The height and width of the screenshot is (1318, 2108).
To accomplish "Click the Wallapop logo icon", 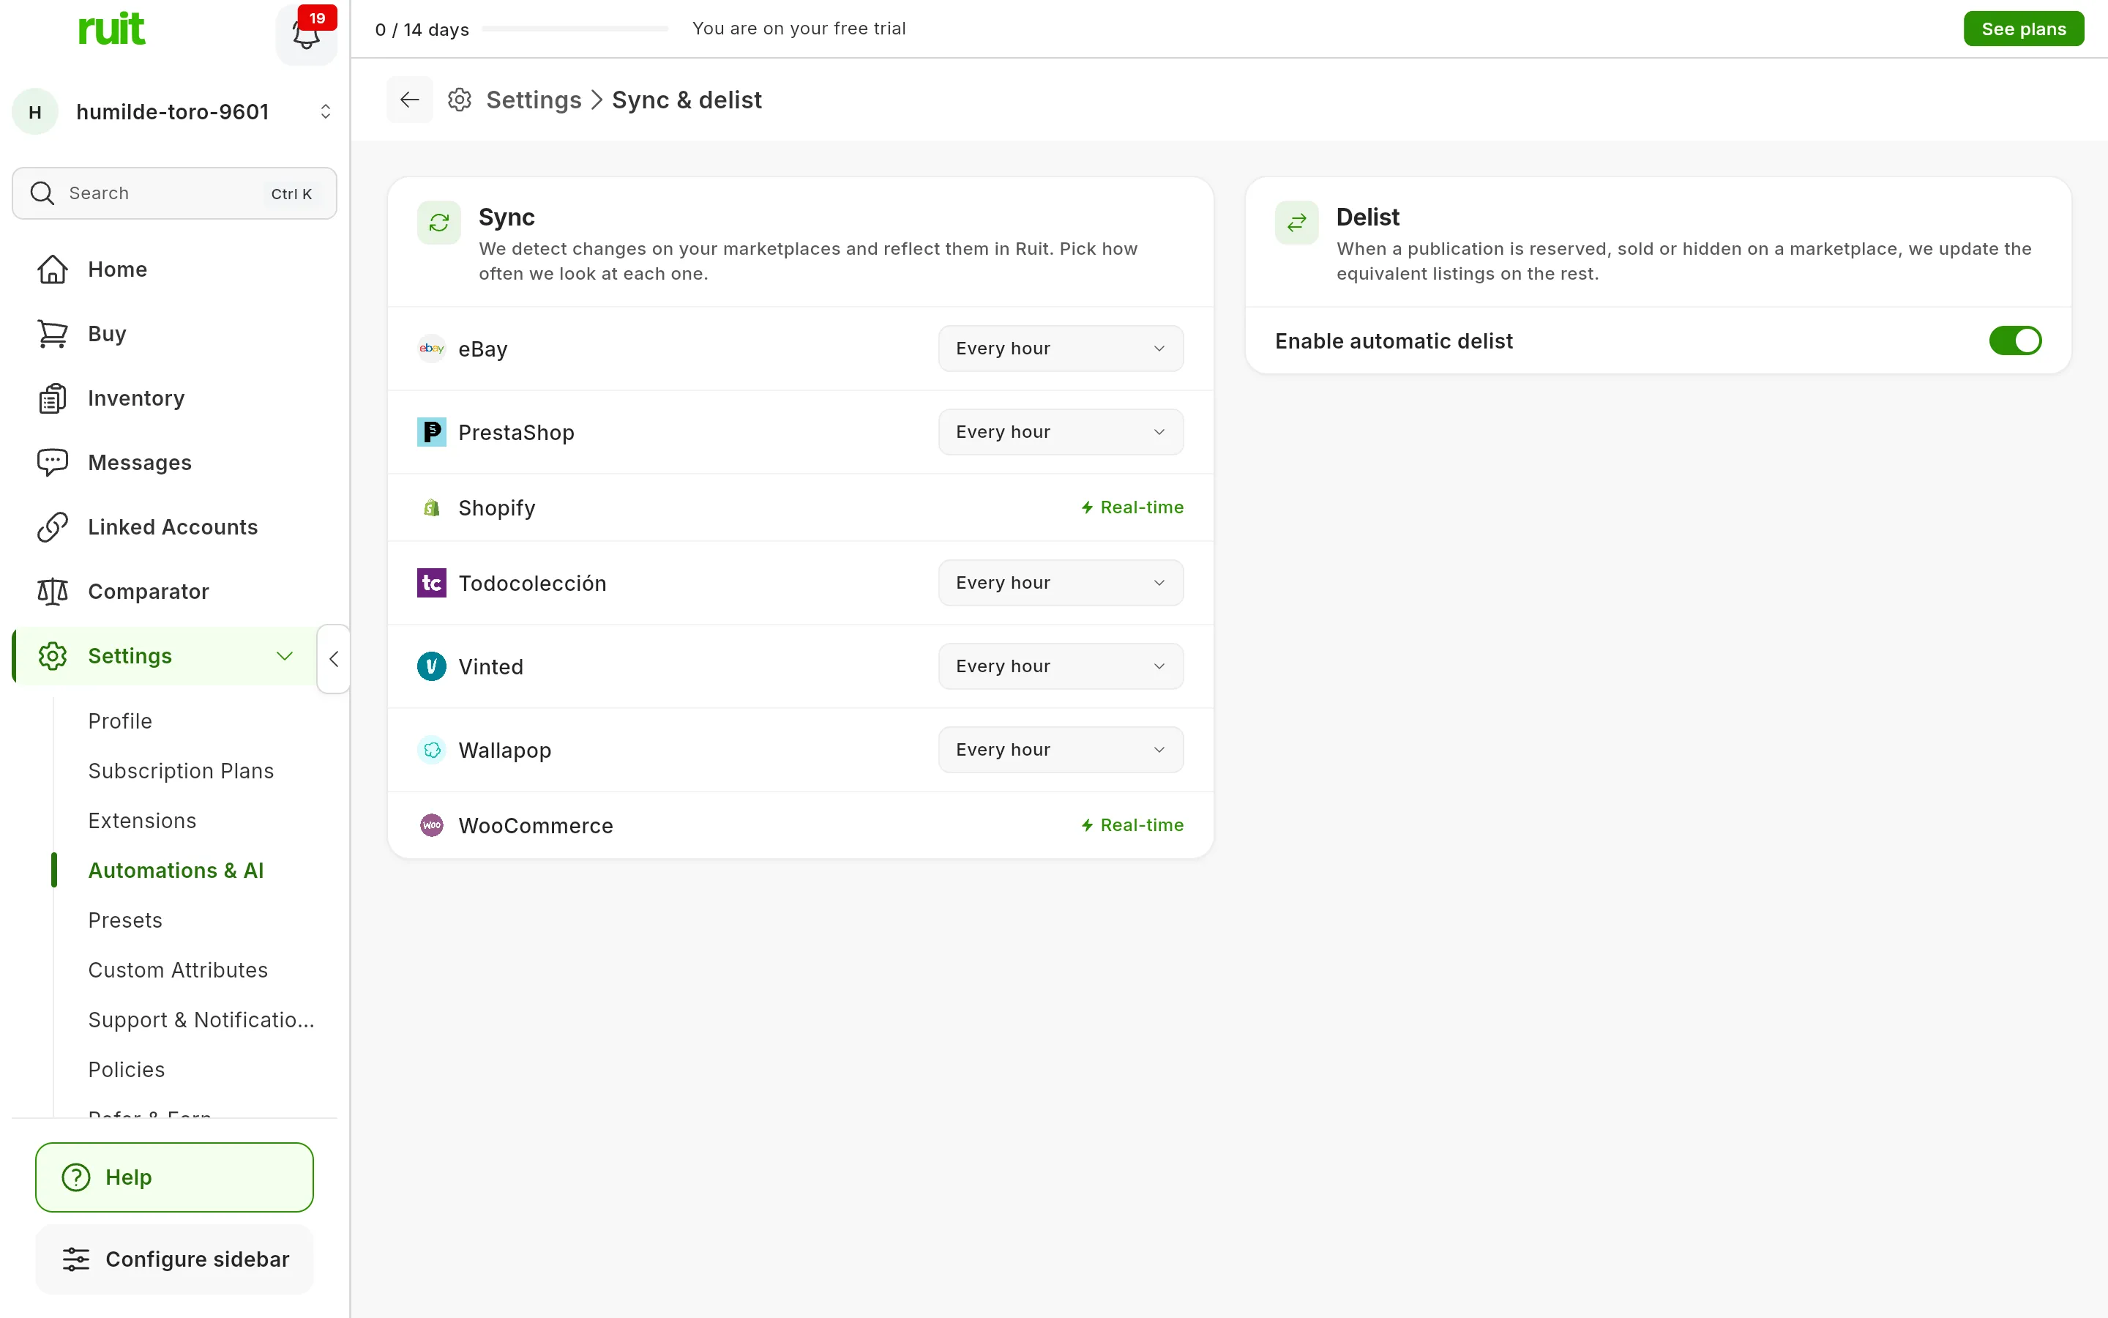I will click(432, 750).
